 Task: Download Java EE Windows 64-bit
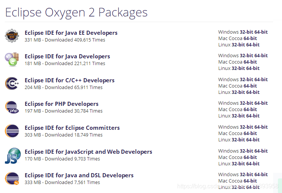click(x=261, y=32)
